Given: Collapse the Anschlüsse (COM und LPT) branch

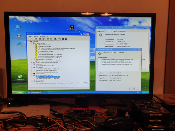Looking at the screenshot, I should click(x=31, y=59).
